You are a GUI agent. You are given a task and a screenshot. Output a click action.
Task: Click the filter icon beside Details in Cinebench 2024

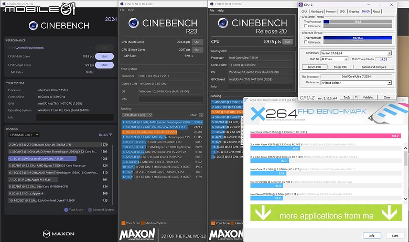111,135
